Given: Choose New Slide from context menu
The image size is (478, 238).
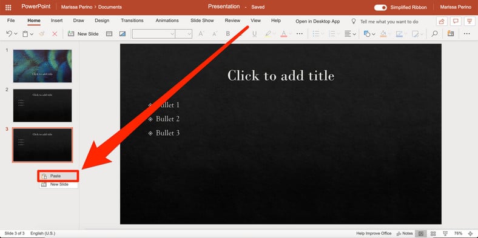Looking at the screenshot, I should pyautogui.click(x=58, y=185).
